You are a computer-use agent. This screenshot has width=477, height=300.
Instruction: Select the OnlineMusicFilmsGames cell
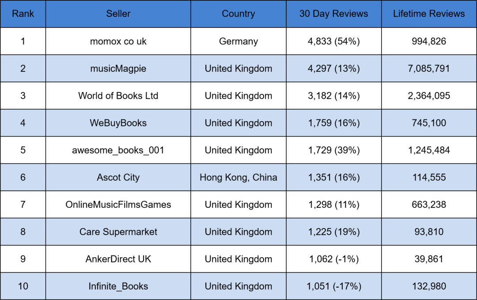click(x=118, y=204)
